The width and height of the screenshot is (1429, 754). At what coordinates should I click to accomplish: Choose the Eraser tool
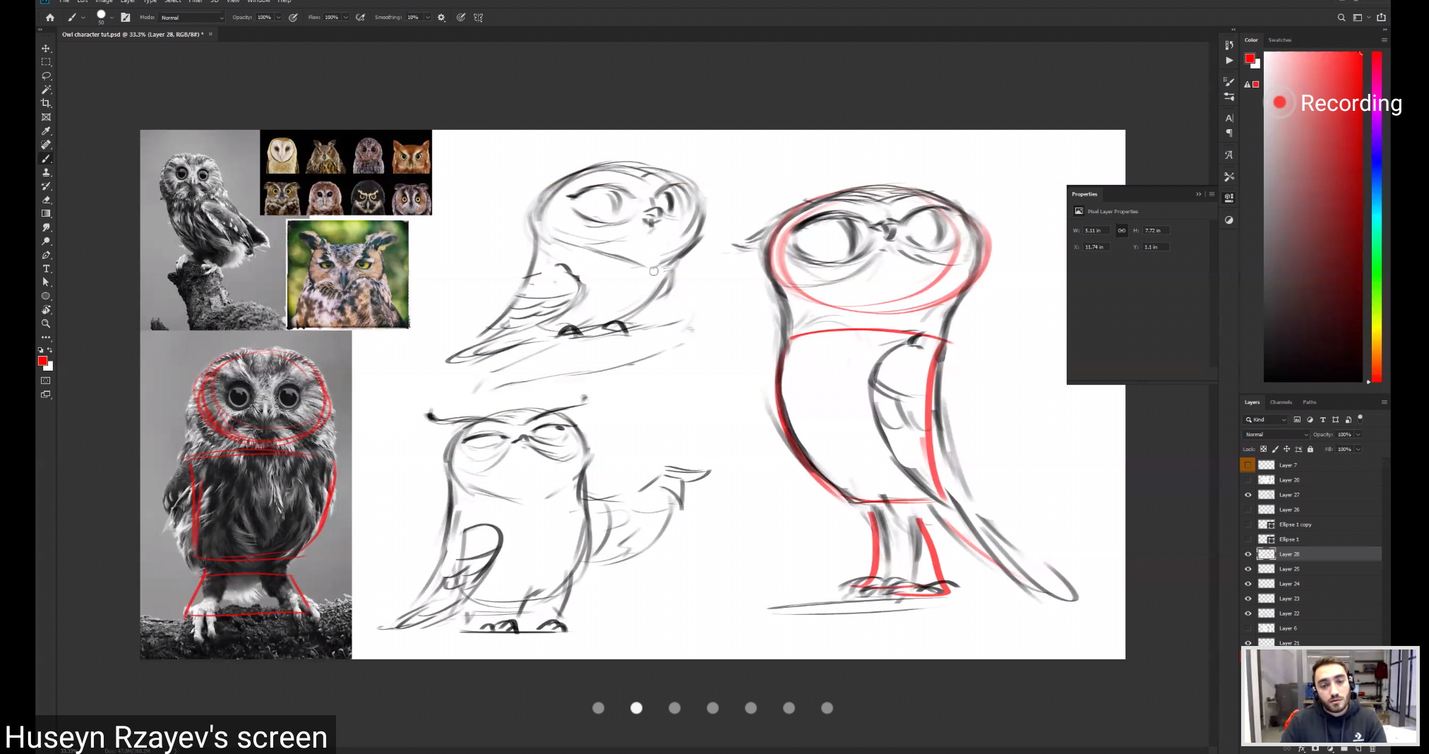coord(46,200)
